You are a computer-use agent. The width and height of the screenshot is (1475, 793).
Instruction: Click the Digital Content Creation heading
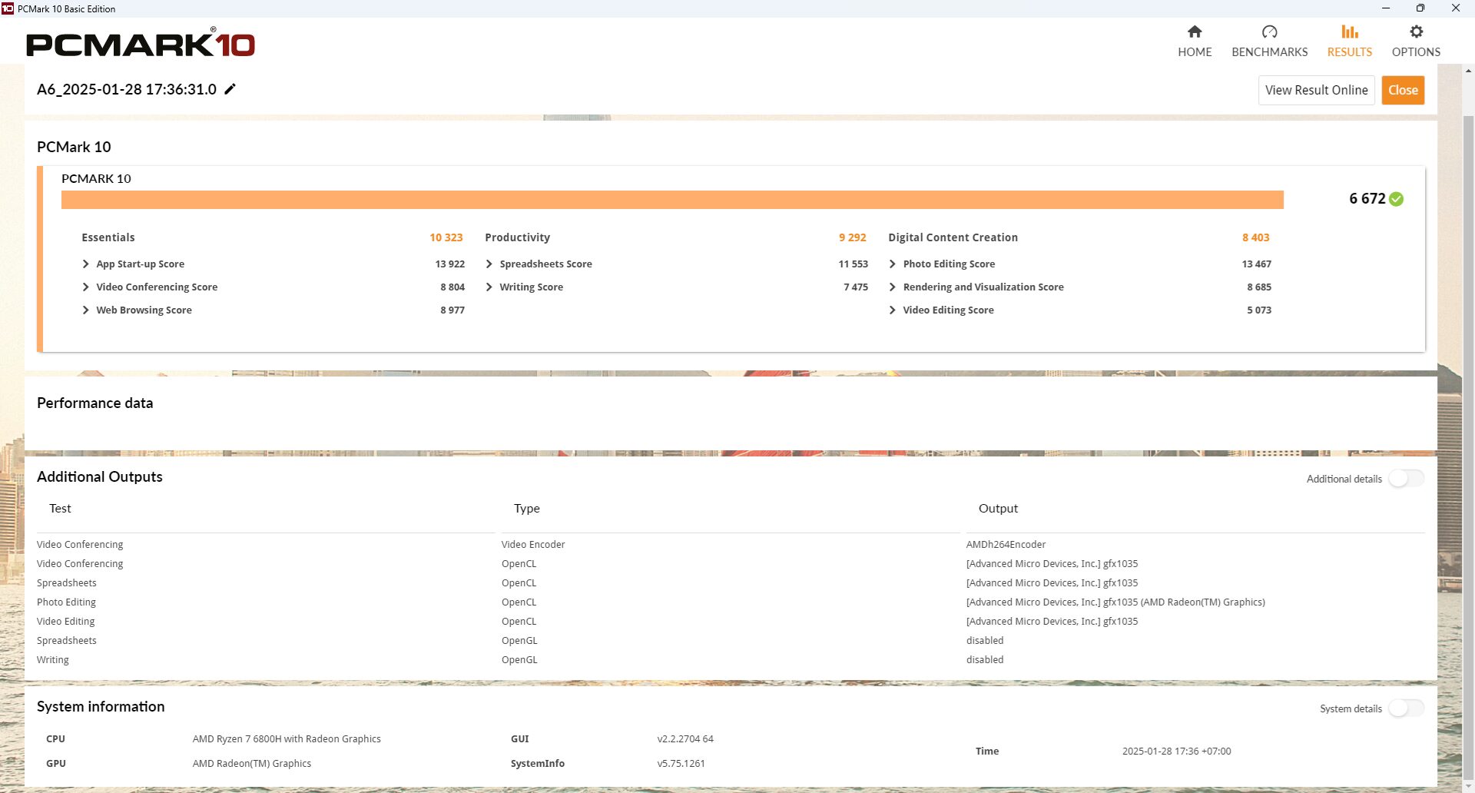tap(953, 237)
